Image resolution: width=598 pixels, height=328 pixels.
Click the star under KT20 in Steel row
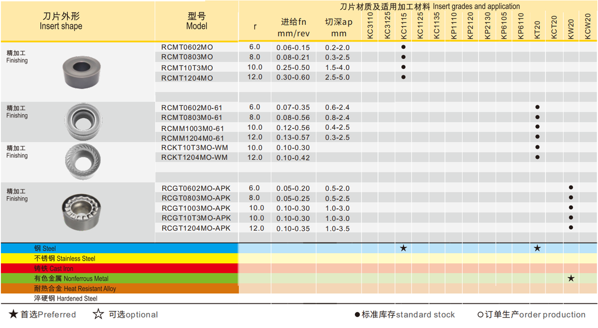coord(538,248)
